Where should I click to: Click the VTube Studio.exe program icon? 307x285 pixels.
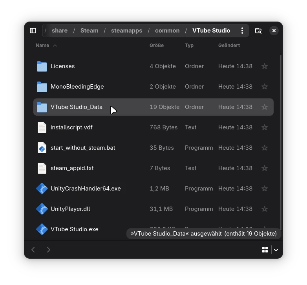(x=42, y=229)
